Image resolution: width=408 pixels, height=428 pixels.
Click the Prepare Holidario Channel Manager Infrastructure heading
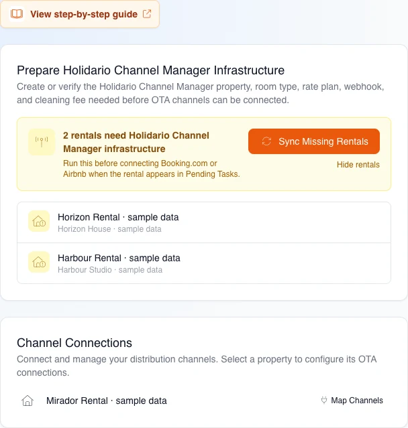click(151, 70)
